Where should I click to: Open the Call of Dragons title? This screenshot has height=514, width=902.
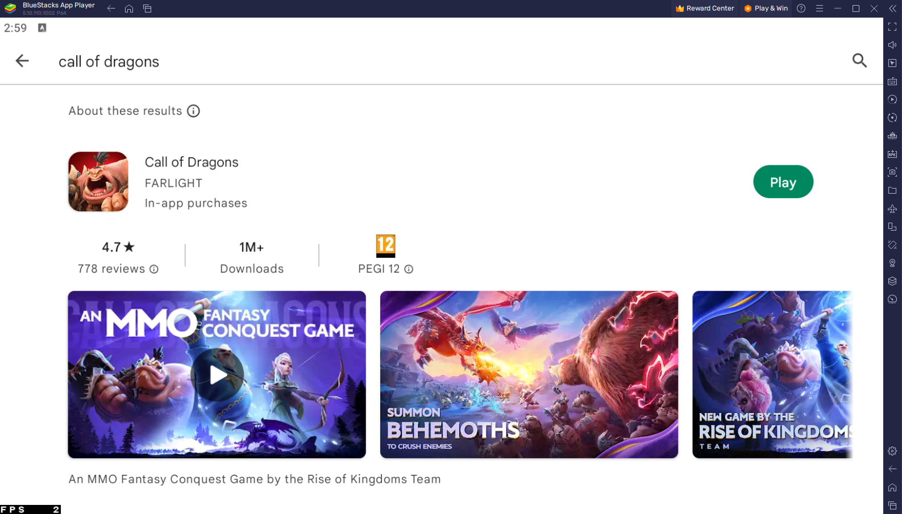(192, 162)
